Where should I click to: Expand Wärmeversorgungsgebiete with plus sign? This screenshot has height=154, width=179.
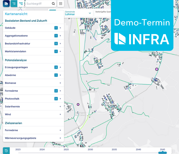[60, 138]
